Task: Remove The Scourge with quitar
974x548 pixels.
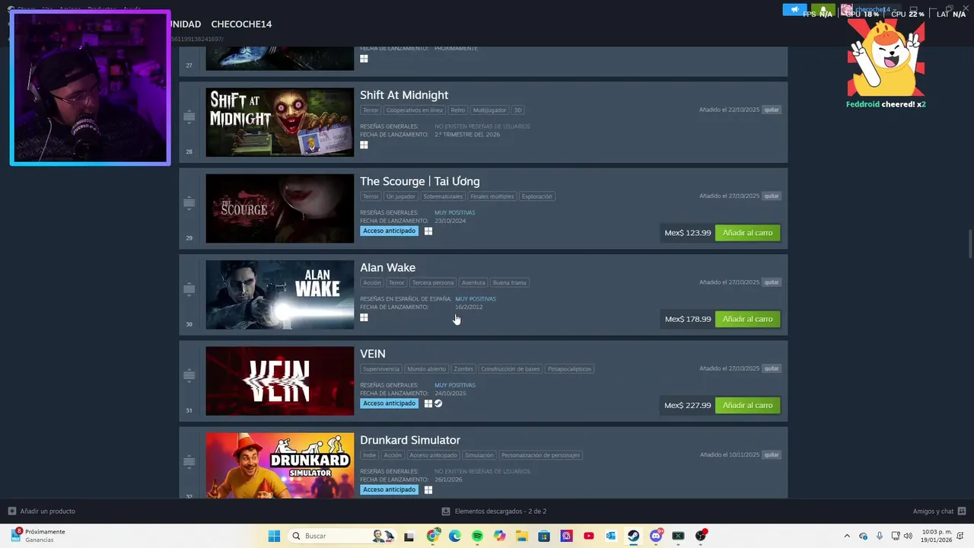Action: click(x=772, y=196)
